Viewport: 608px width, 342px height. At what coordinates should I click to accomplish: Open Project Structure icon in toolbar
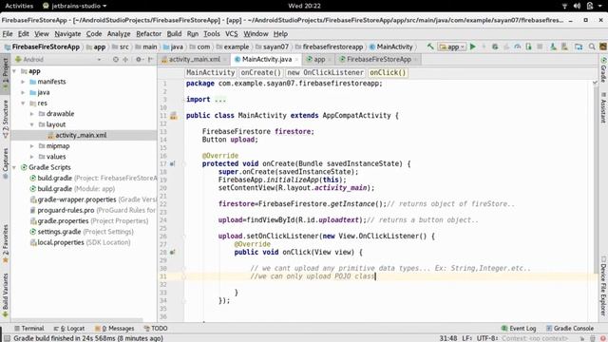tap(579, 47)
